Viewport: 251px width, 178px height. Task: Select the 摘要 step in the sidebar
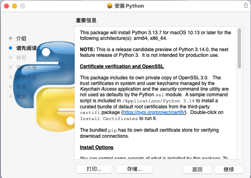coord(21,96)
